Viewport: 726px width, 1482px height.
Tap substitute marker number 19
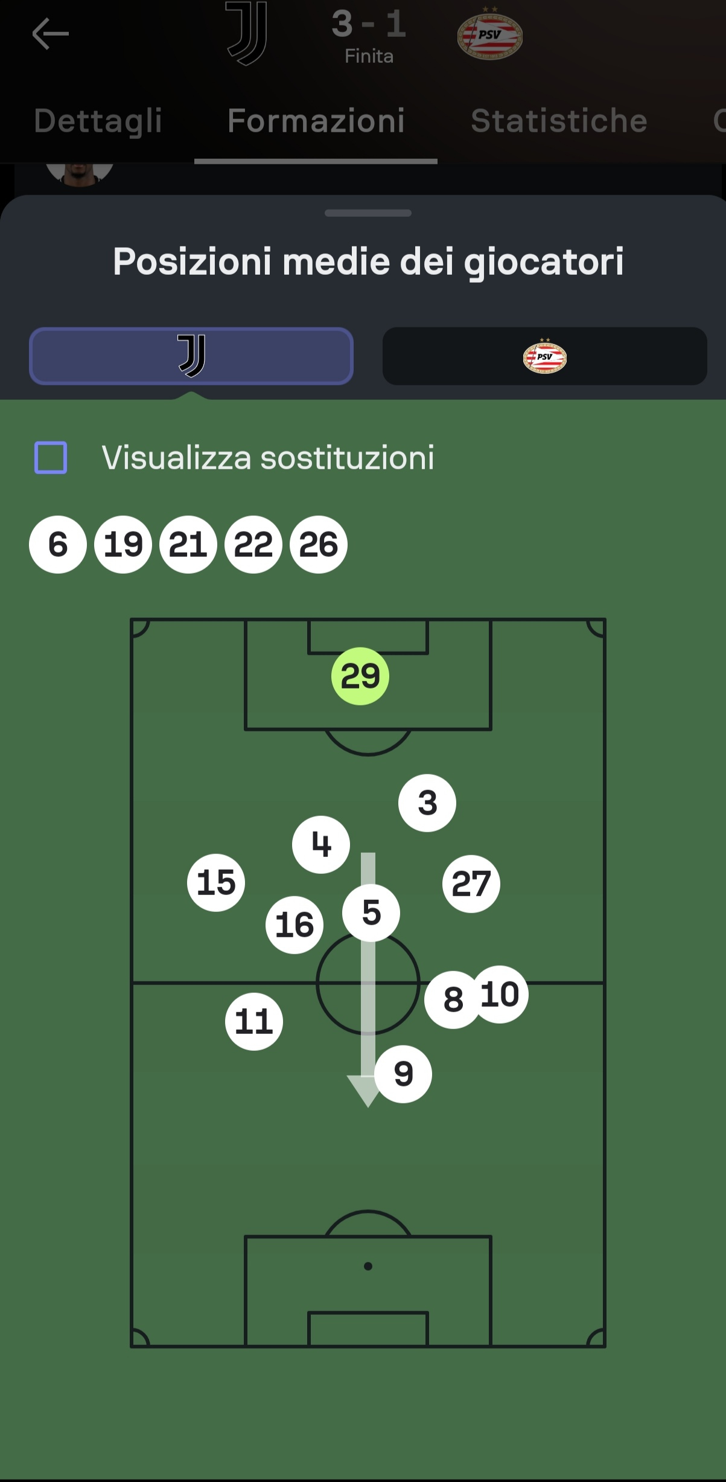(123, 544)
